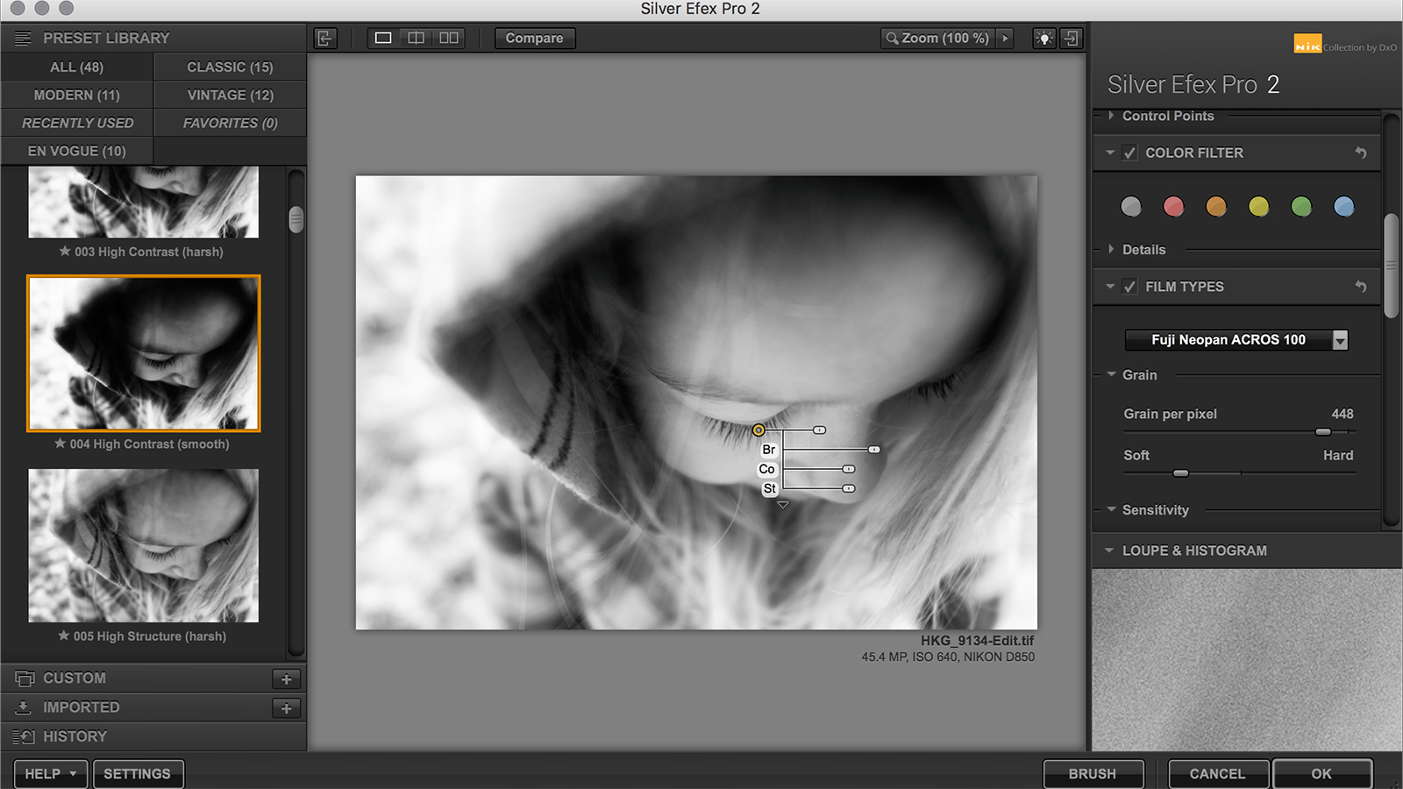Click the Zoom (100 %) button
Viewport: 1403px width, 789px height.
pos(937,39)
